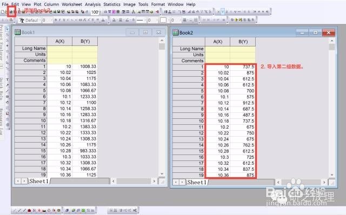Select column A(X) header in Book1
This screenshot has width=346, height=215.
click(60, 41)
